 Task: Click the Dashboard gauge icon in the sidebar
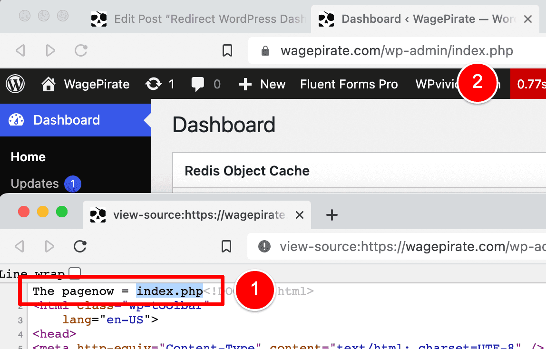tap(16, 120)
